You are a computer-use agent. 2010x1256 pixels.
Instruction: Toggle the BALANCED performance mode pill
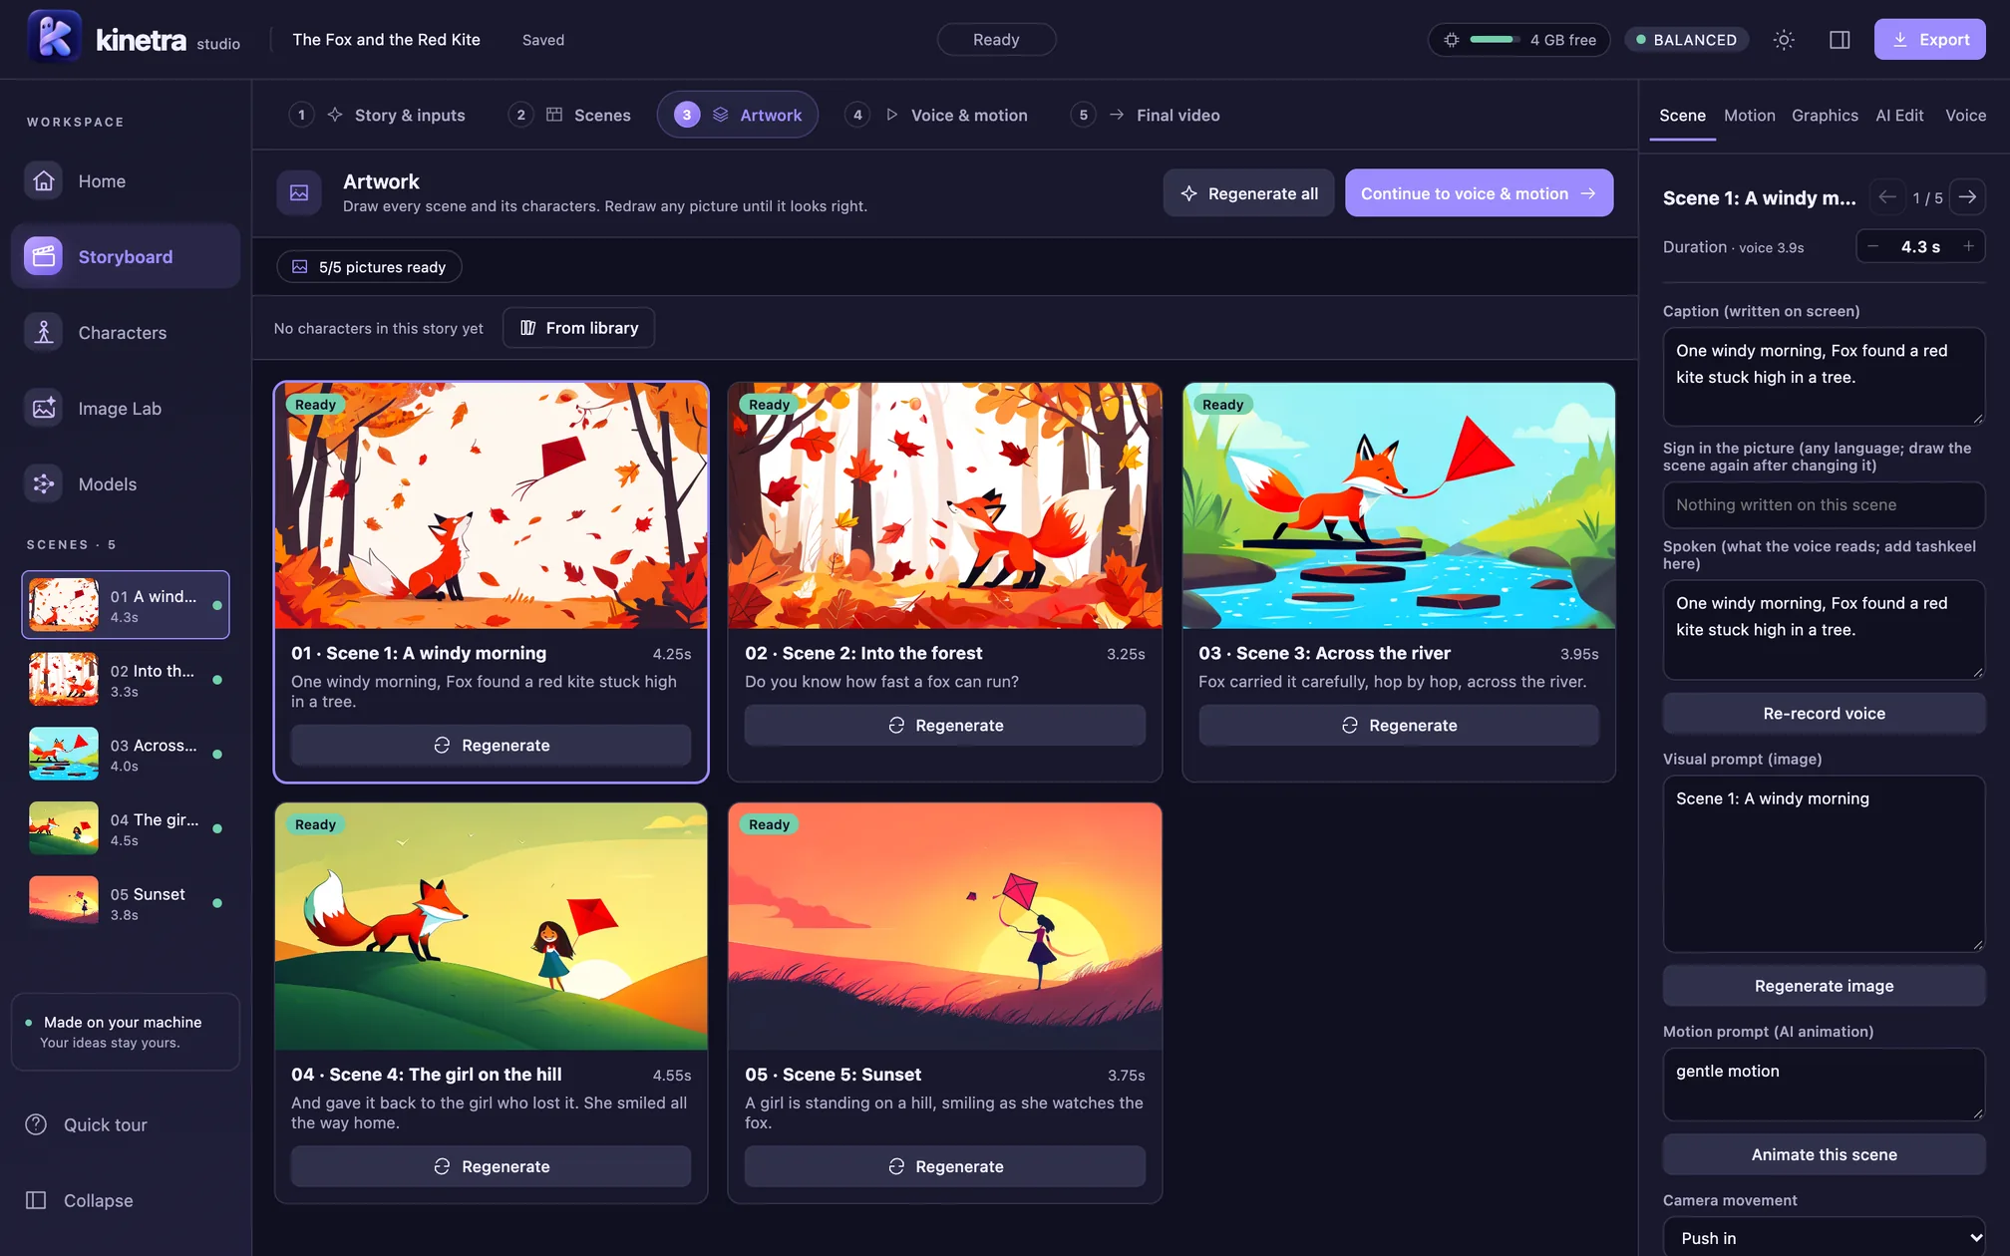click(x=1687, y=40)
